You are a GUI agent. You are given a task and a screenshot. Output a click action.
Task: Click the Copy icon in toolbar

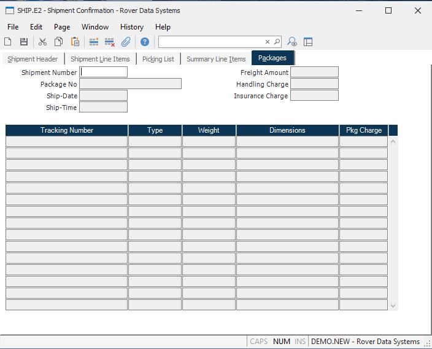point(58,42)
